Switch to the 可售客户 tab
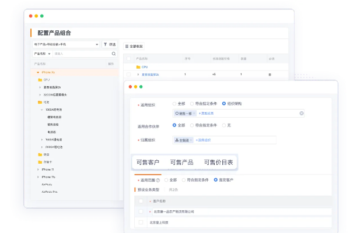Screen dimensions: 350x233 point(148,162)
